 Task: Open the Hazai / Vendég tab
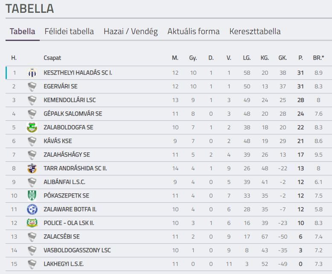(131, 32)
